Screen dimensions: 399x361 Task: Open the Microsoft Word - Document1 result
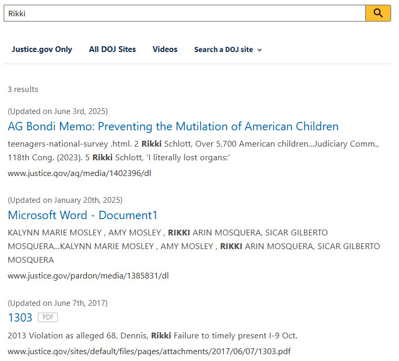pos(83,215)
